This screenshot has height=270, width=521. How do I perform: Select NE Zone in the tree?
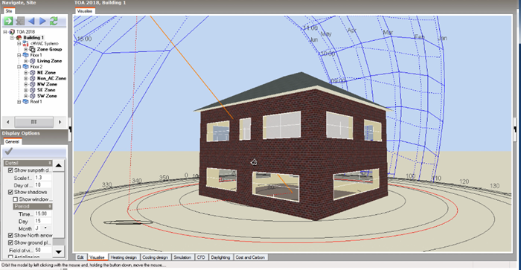(46, 72)
